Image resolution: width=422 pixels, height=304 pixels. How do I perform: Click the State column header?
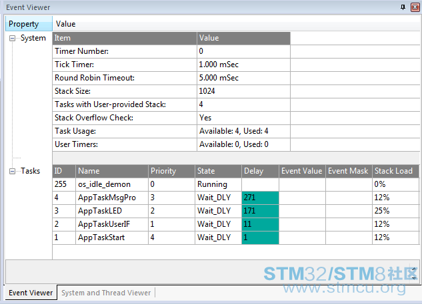click(218, 171)
